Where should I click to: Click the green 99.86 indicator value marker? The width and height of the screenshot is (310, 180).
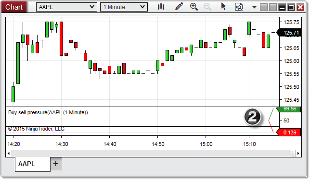point(289,109)
